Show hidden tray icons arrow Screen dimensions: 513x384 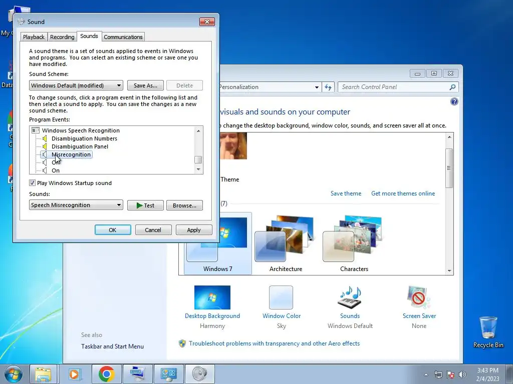coord(426,374)
